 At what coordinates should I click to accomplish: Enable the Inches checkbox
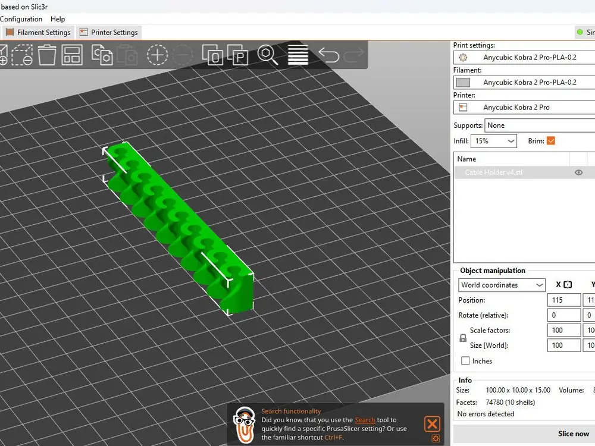(465, 361)
